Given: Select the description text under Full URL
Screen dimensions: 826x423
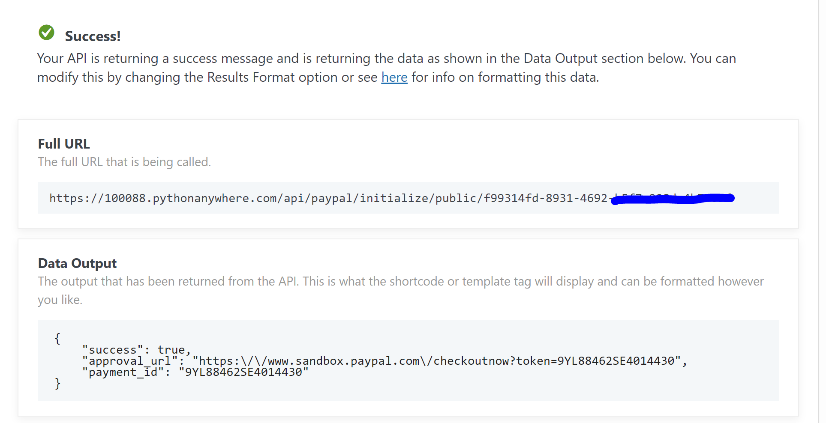Looking at the screenshot, I should [124, 162].
